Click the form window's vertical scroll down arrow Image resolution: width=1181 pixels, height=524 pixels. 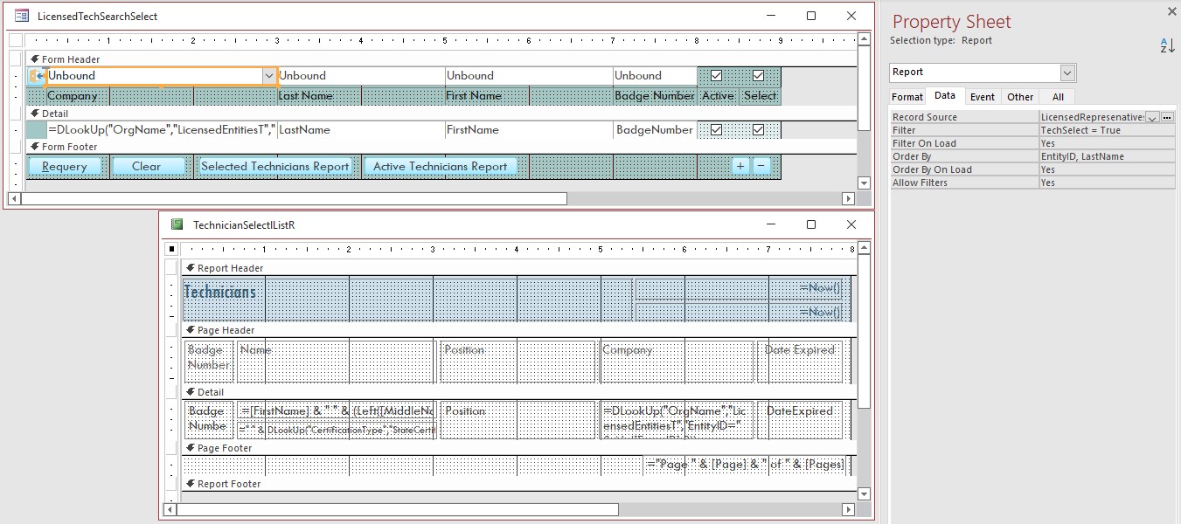(x=864, y=183)
